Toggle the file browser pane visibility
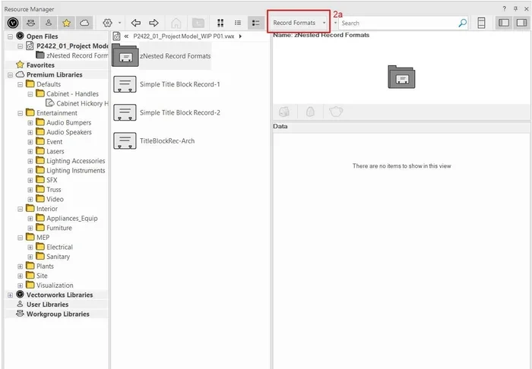 click(x=502, y=24)
